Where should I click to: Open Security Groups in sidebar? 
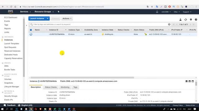[11, 96]
